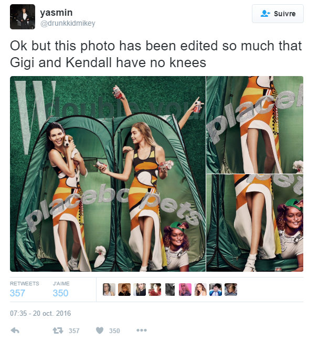Click the pink-background avatar in the likers row
Screen dimensions: 319x352
click(x=185, y=290)
